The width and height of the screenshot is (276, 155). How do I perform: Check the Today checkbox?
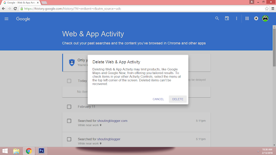(69, 81)
